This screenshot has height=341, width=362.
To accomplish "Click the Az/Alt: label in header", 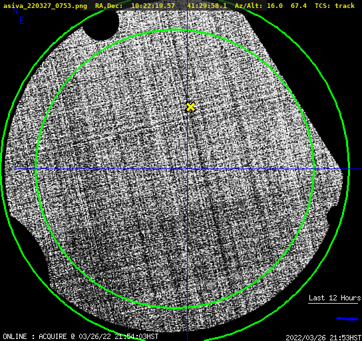I will [249, 6].
